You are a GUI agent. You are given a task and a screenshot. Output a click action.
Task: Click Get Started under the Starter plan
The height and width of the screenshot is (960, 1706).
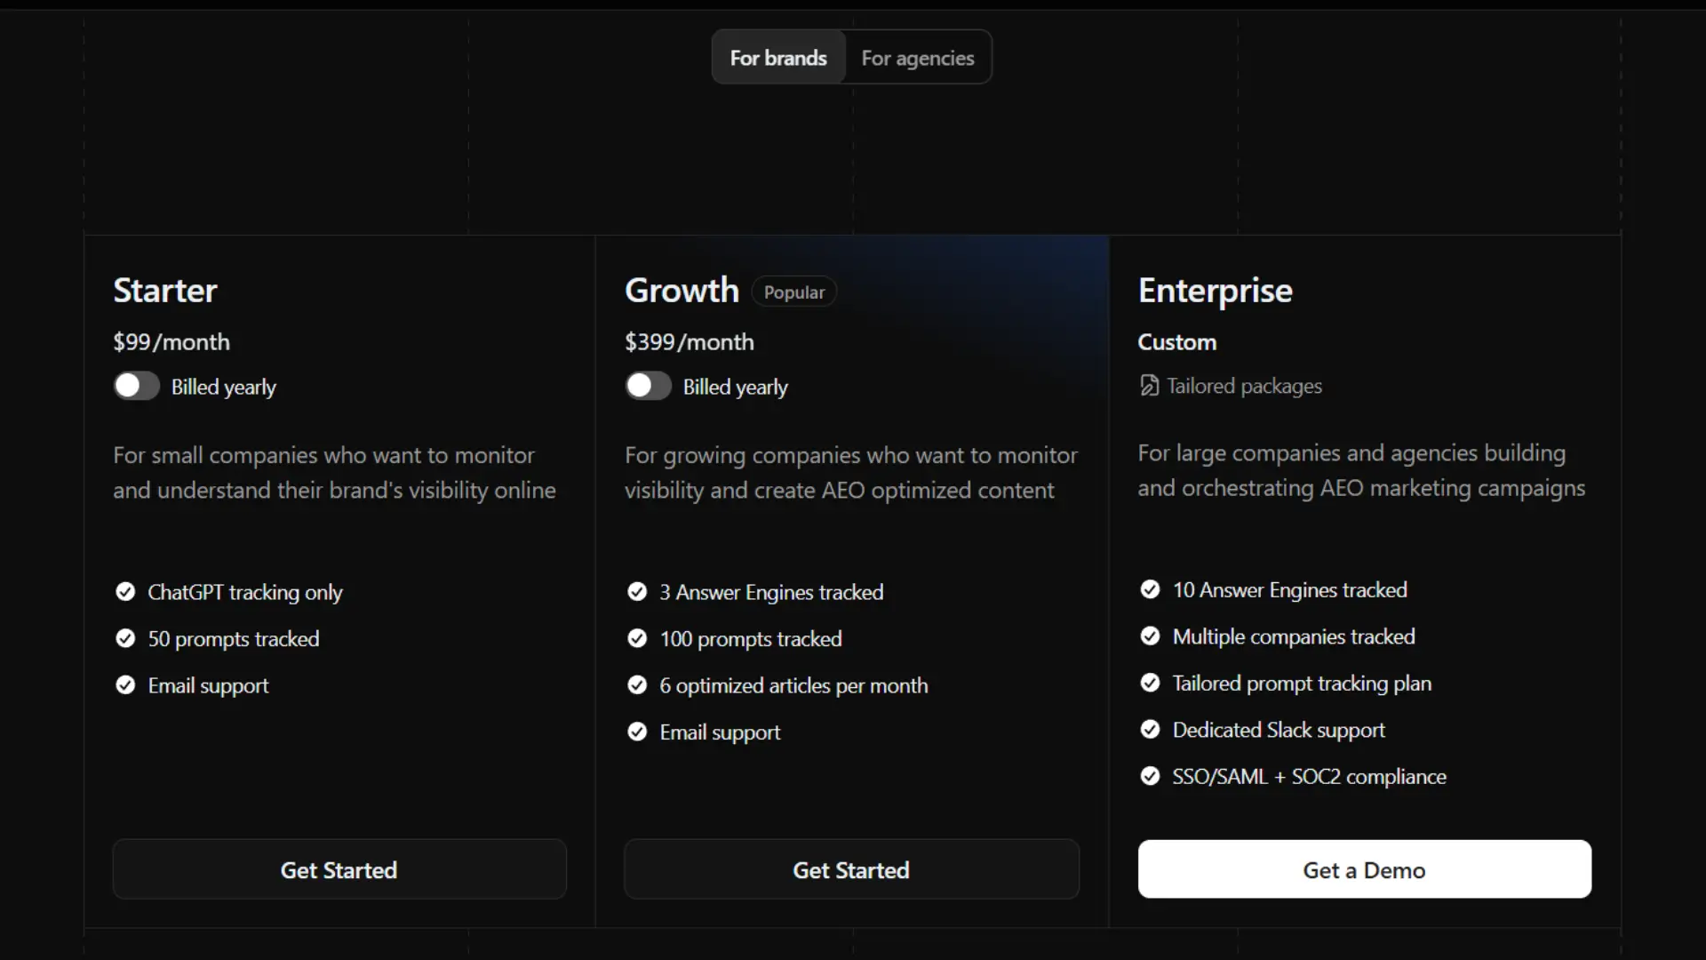pyautogui.click(x=339, y=869)
